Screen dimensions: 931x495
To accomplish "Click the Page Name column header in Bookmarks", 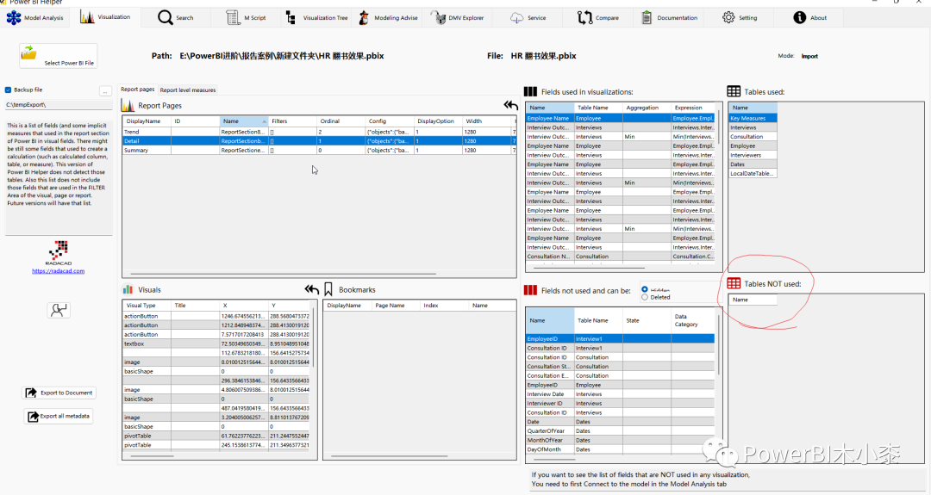I will click(x=396, y=306).
